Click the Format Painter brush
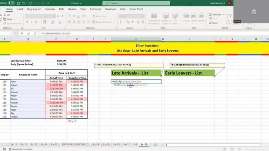 click(x=5, y=23)
